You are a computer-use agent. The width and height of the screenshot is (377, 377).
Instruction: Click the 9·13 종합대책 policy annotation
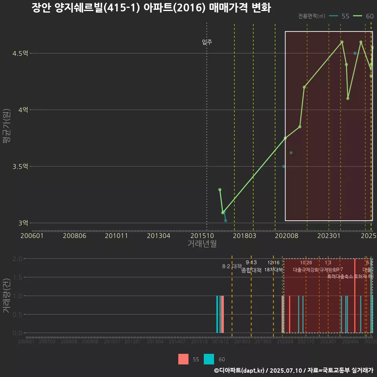coord(251,266)
